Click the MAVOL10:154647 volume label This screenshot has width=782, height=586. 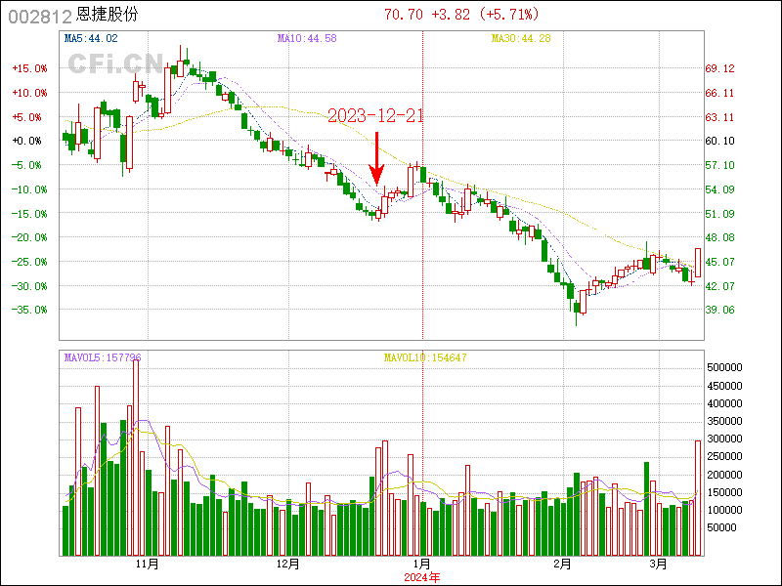pyautogui.click(x=425, y=358)
